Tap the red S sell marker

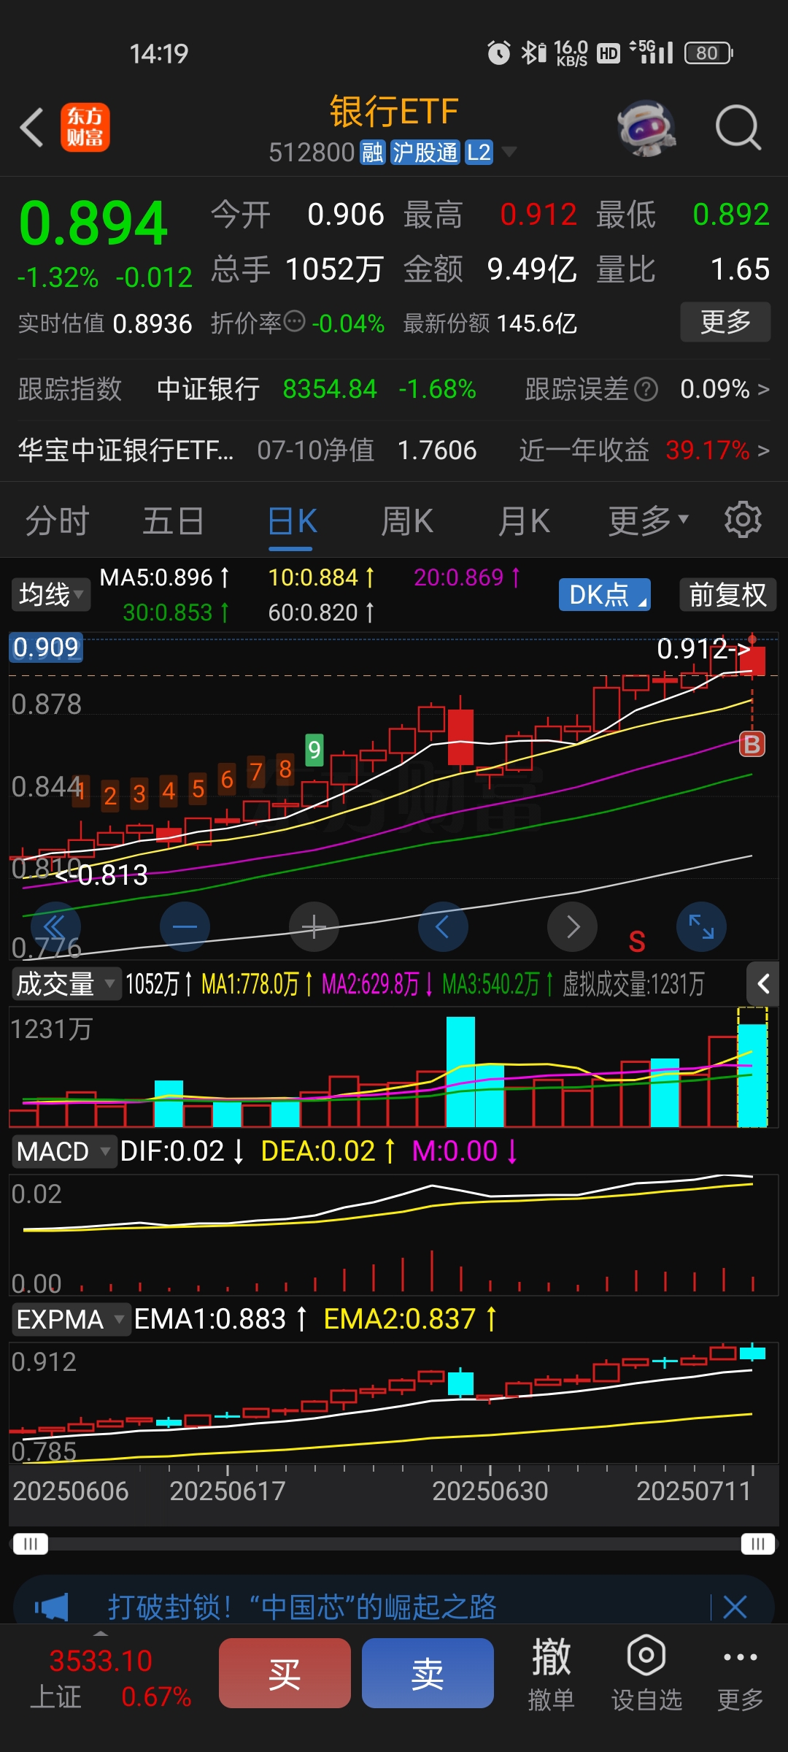point(637,942)
